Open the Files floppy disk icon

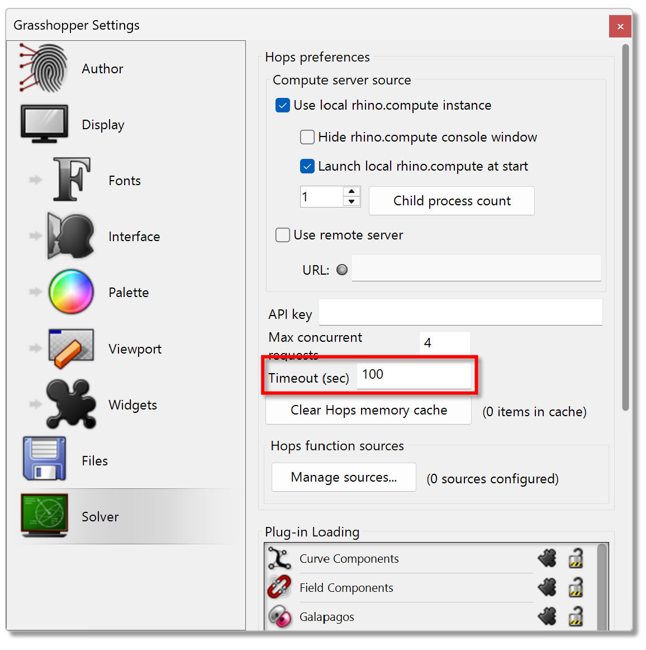[x=44, y=459]
